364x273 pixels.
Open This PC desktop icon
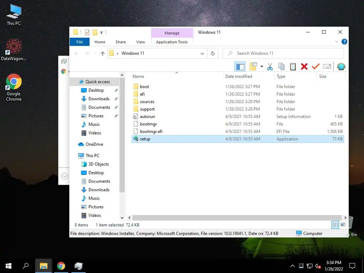14,15
